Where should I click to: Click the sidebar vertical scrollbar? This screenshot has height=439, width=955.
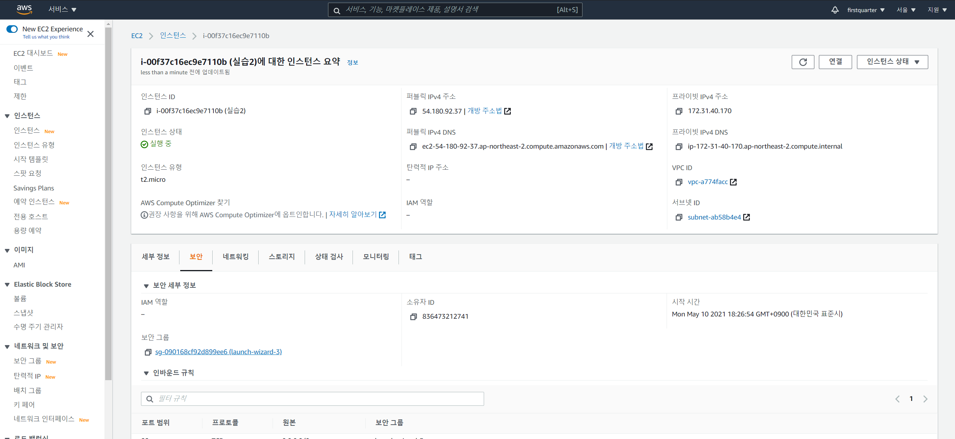pos(109,204)
